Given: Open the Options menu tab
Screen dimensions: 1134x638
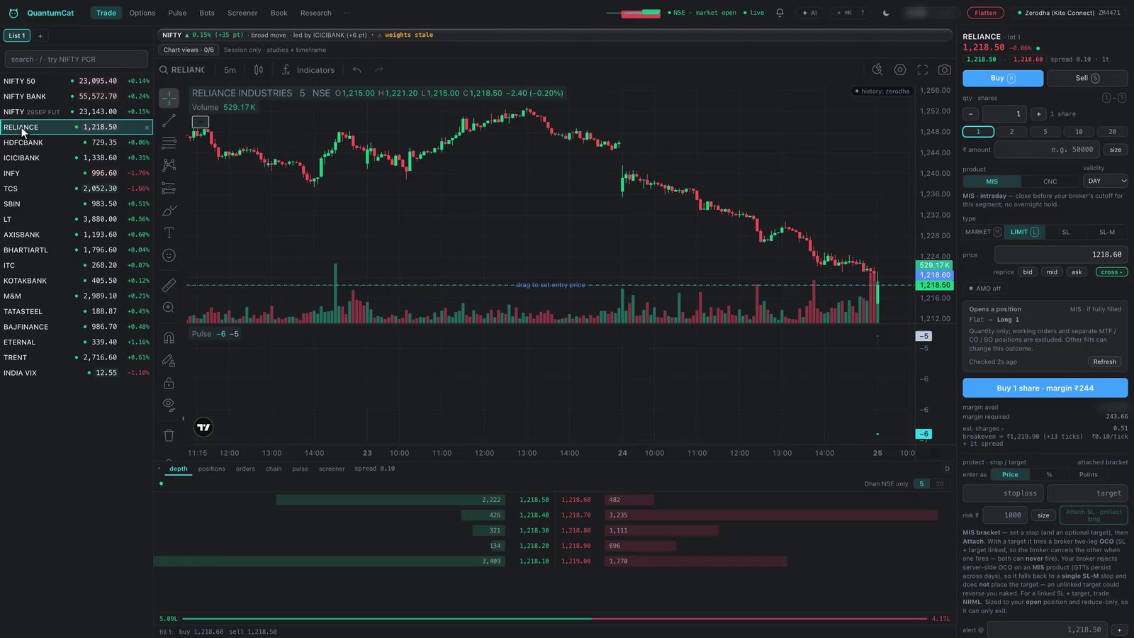Looking at the screenshot, I should click(x=142, y=13).
